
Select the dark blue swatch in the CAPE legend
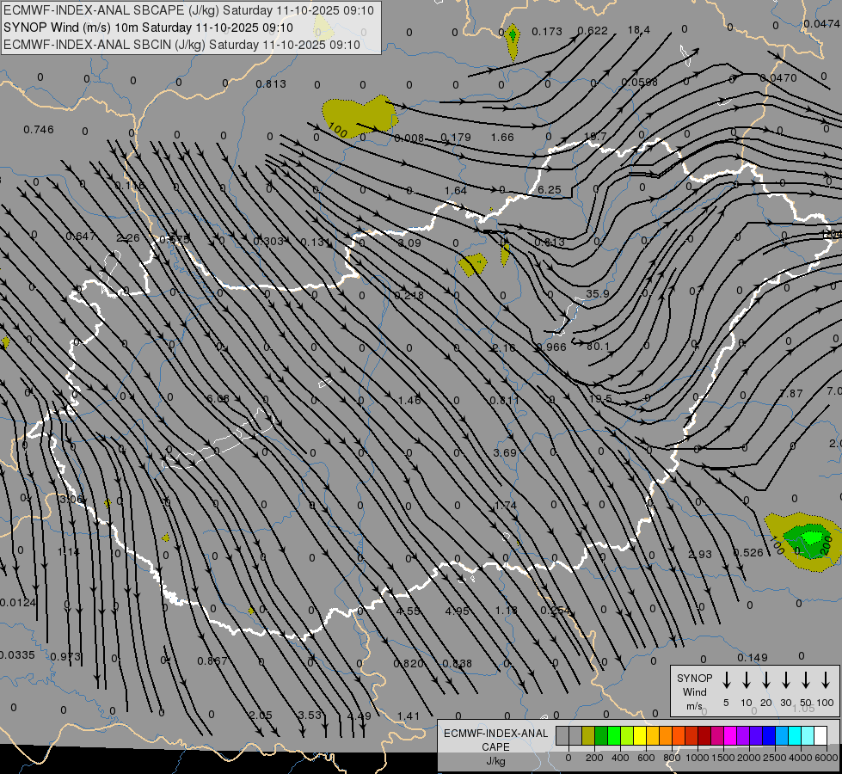click(x=769, y=736)
